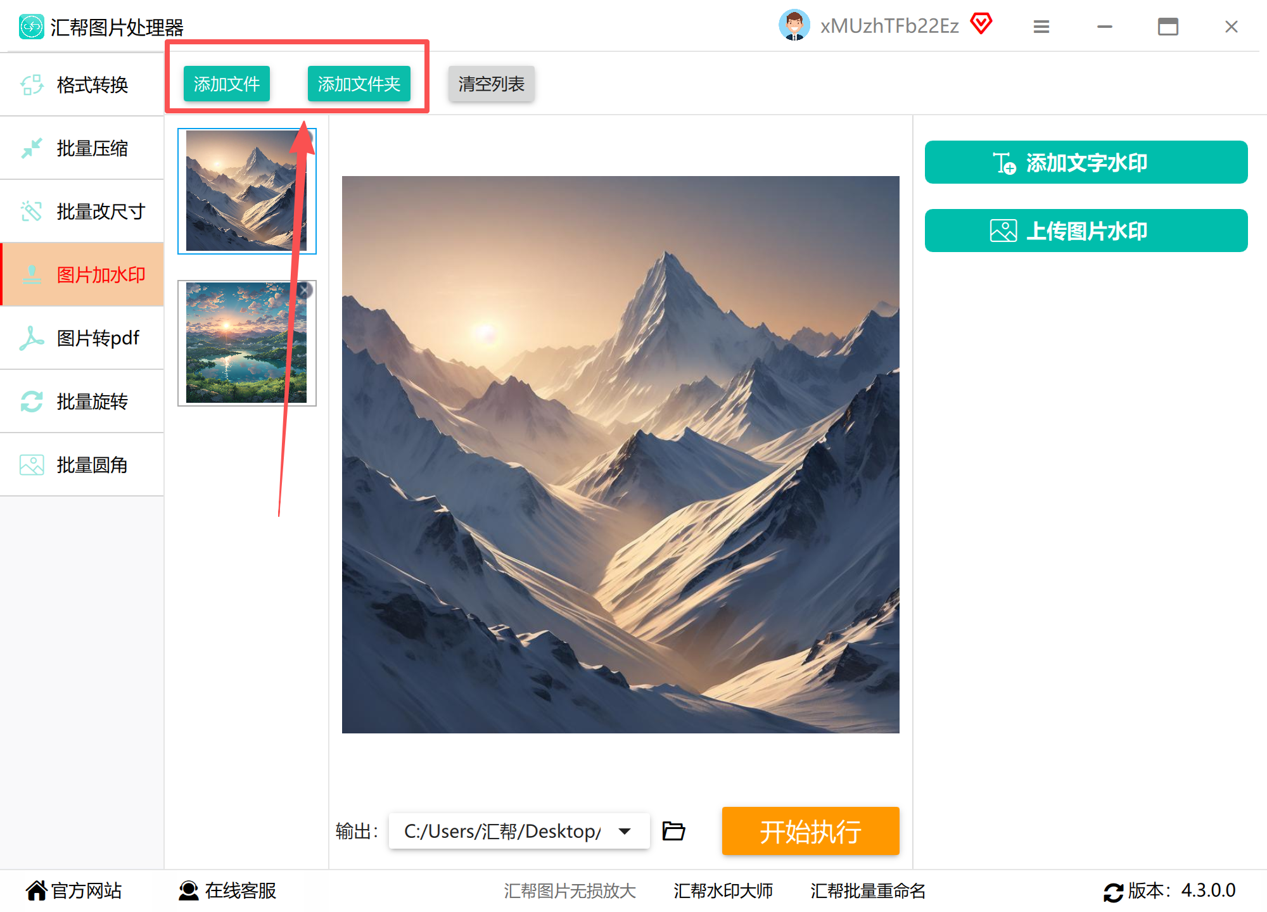Switch to 批量压缩 tab
Screen dimensions: 1267x912
(x=82, y=148)
